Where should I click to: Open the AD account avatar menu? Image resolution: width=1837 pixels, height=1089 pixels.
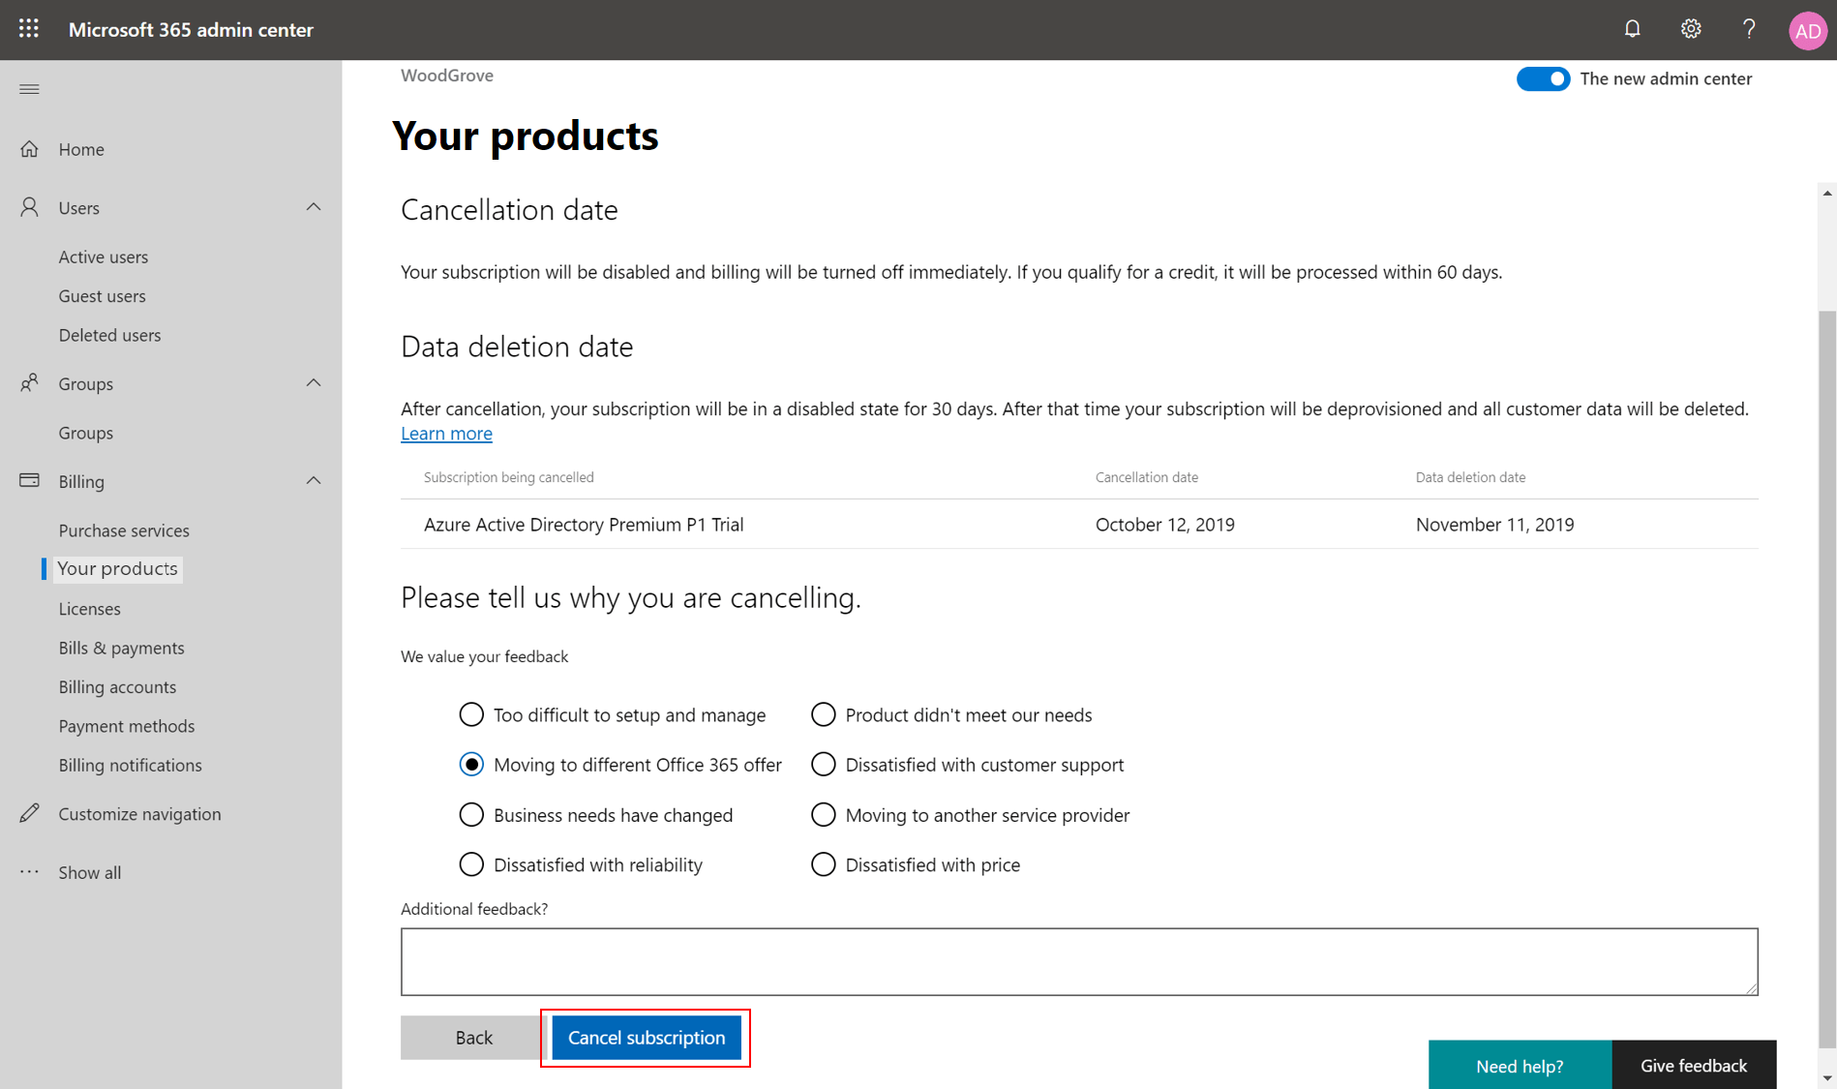[1808, 29]
